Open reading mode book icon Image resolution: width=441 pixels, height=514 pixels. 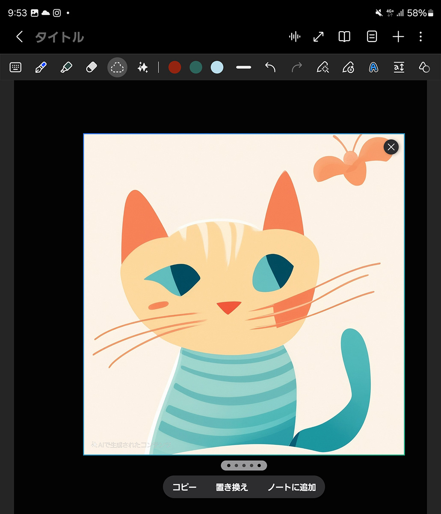[344, 37]
